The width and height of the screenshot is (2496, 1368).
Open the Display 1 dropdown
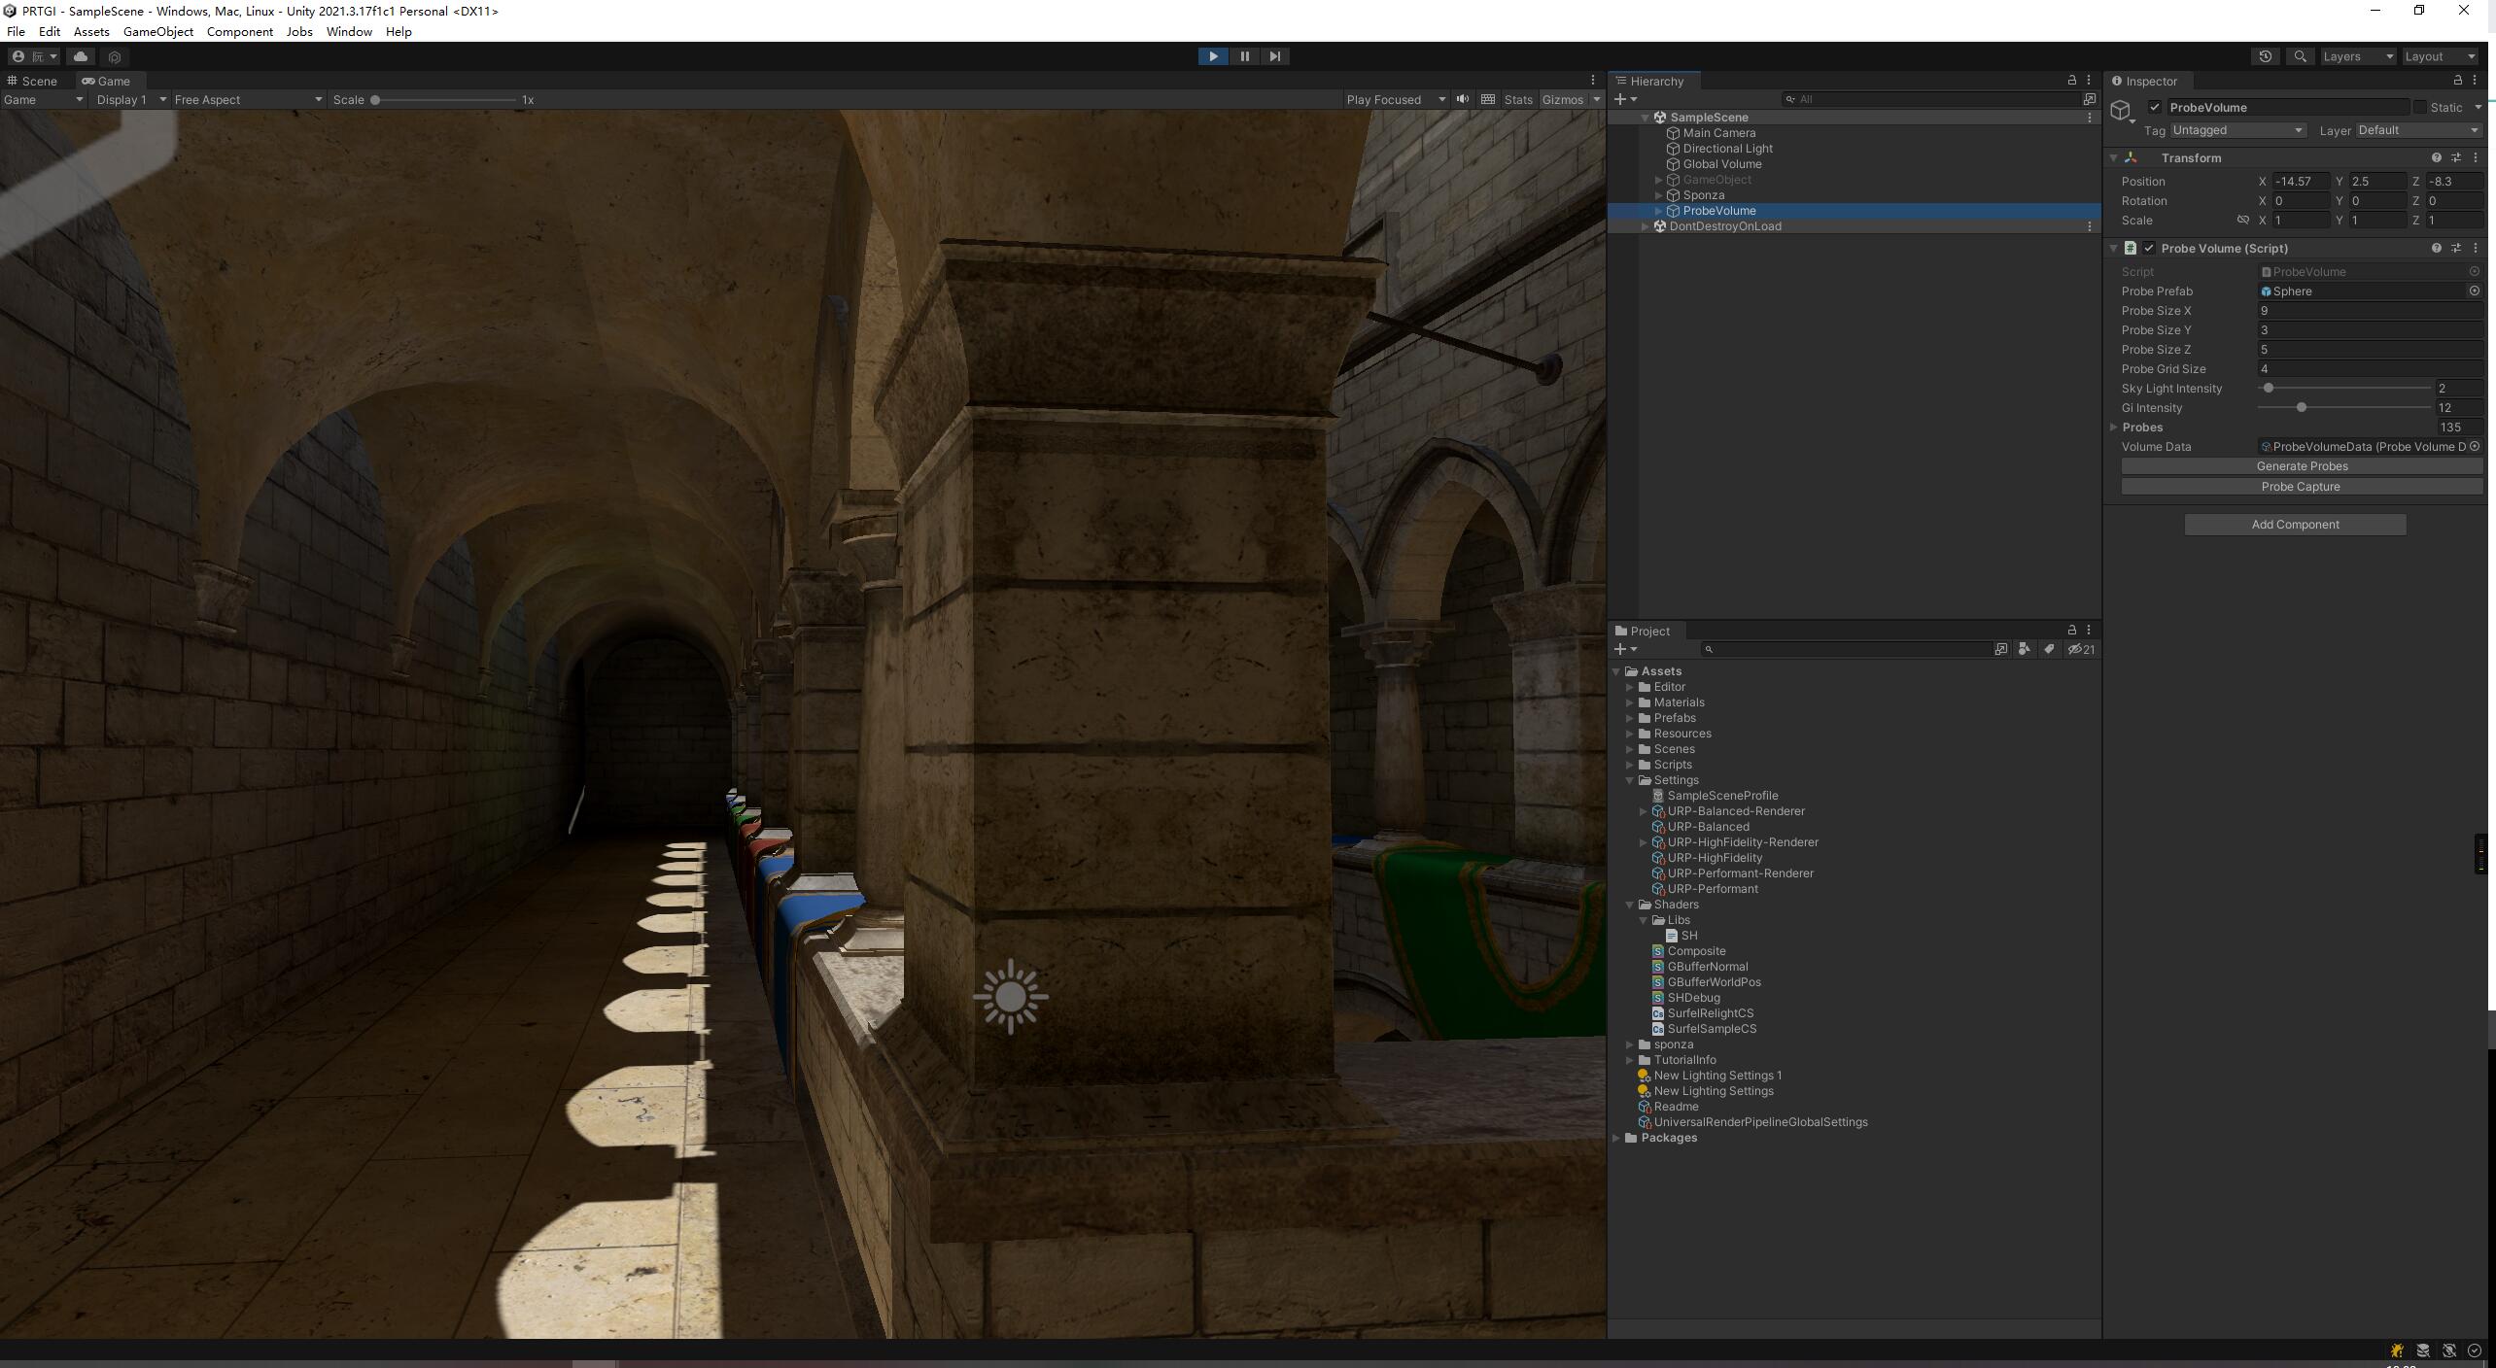click(x=131, y=99)
